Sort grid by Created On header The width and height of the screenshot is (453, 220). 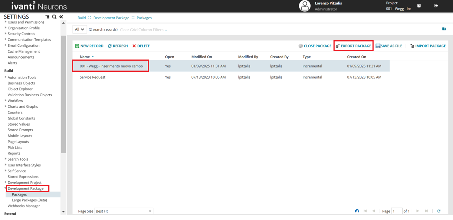click(x=357, y=57)
